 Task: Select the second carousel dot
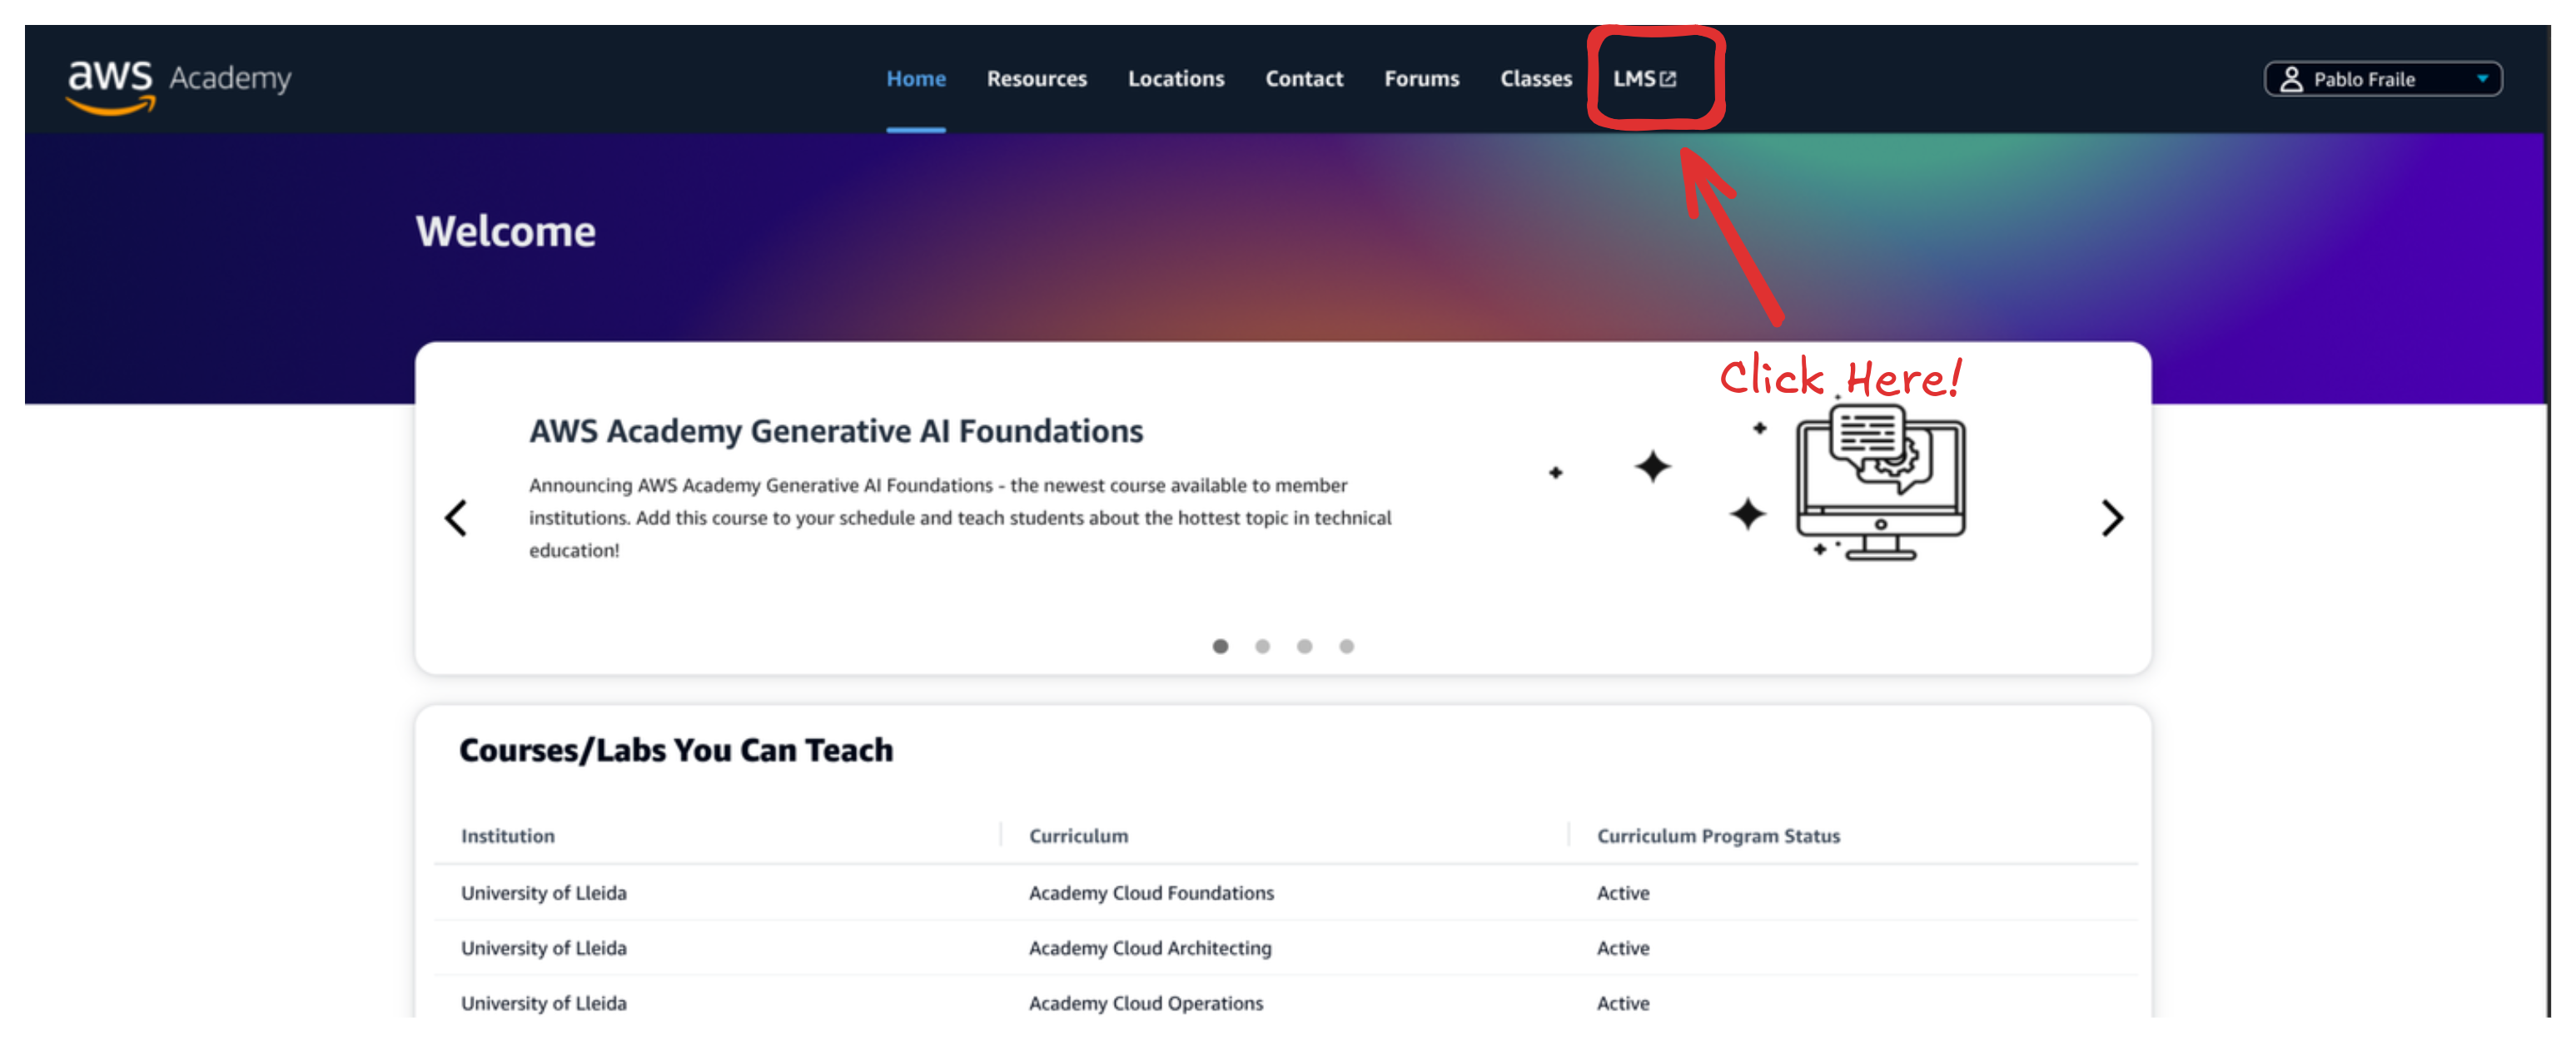tap(1262, 646)
